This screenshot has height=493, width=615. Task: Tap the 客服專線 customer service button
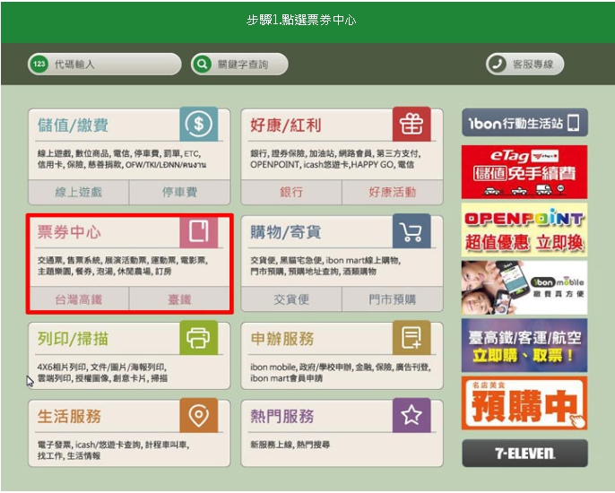tap(524, 64)
